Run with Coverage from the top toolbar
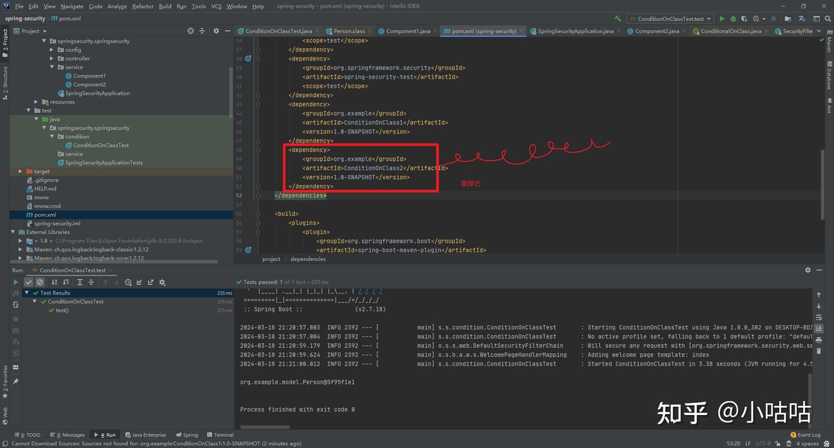The height and width of the screenshot is (448, 834). pyautogui.click(x=744, y=19)
